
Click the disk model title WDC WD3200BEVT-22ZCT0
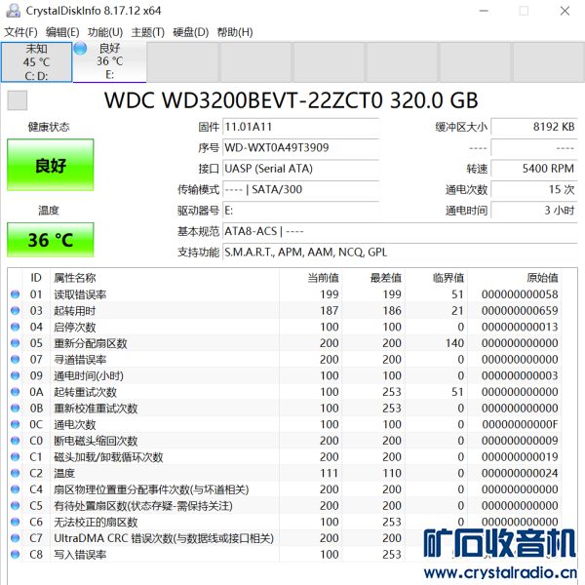tap(243, 100)
